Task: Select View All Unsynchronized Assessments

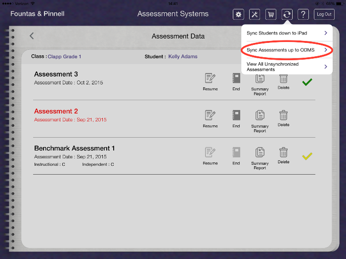Action: click(287, 67)
